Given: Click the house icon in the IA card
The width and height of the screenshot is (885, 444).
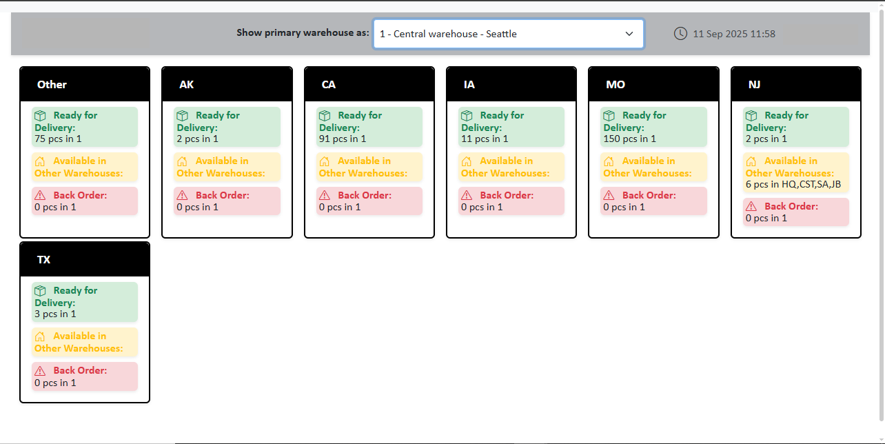Looking at the screenshot, I should (x=467, y=161).
